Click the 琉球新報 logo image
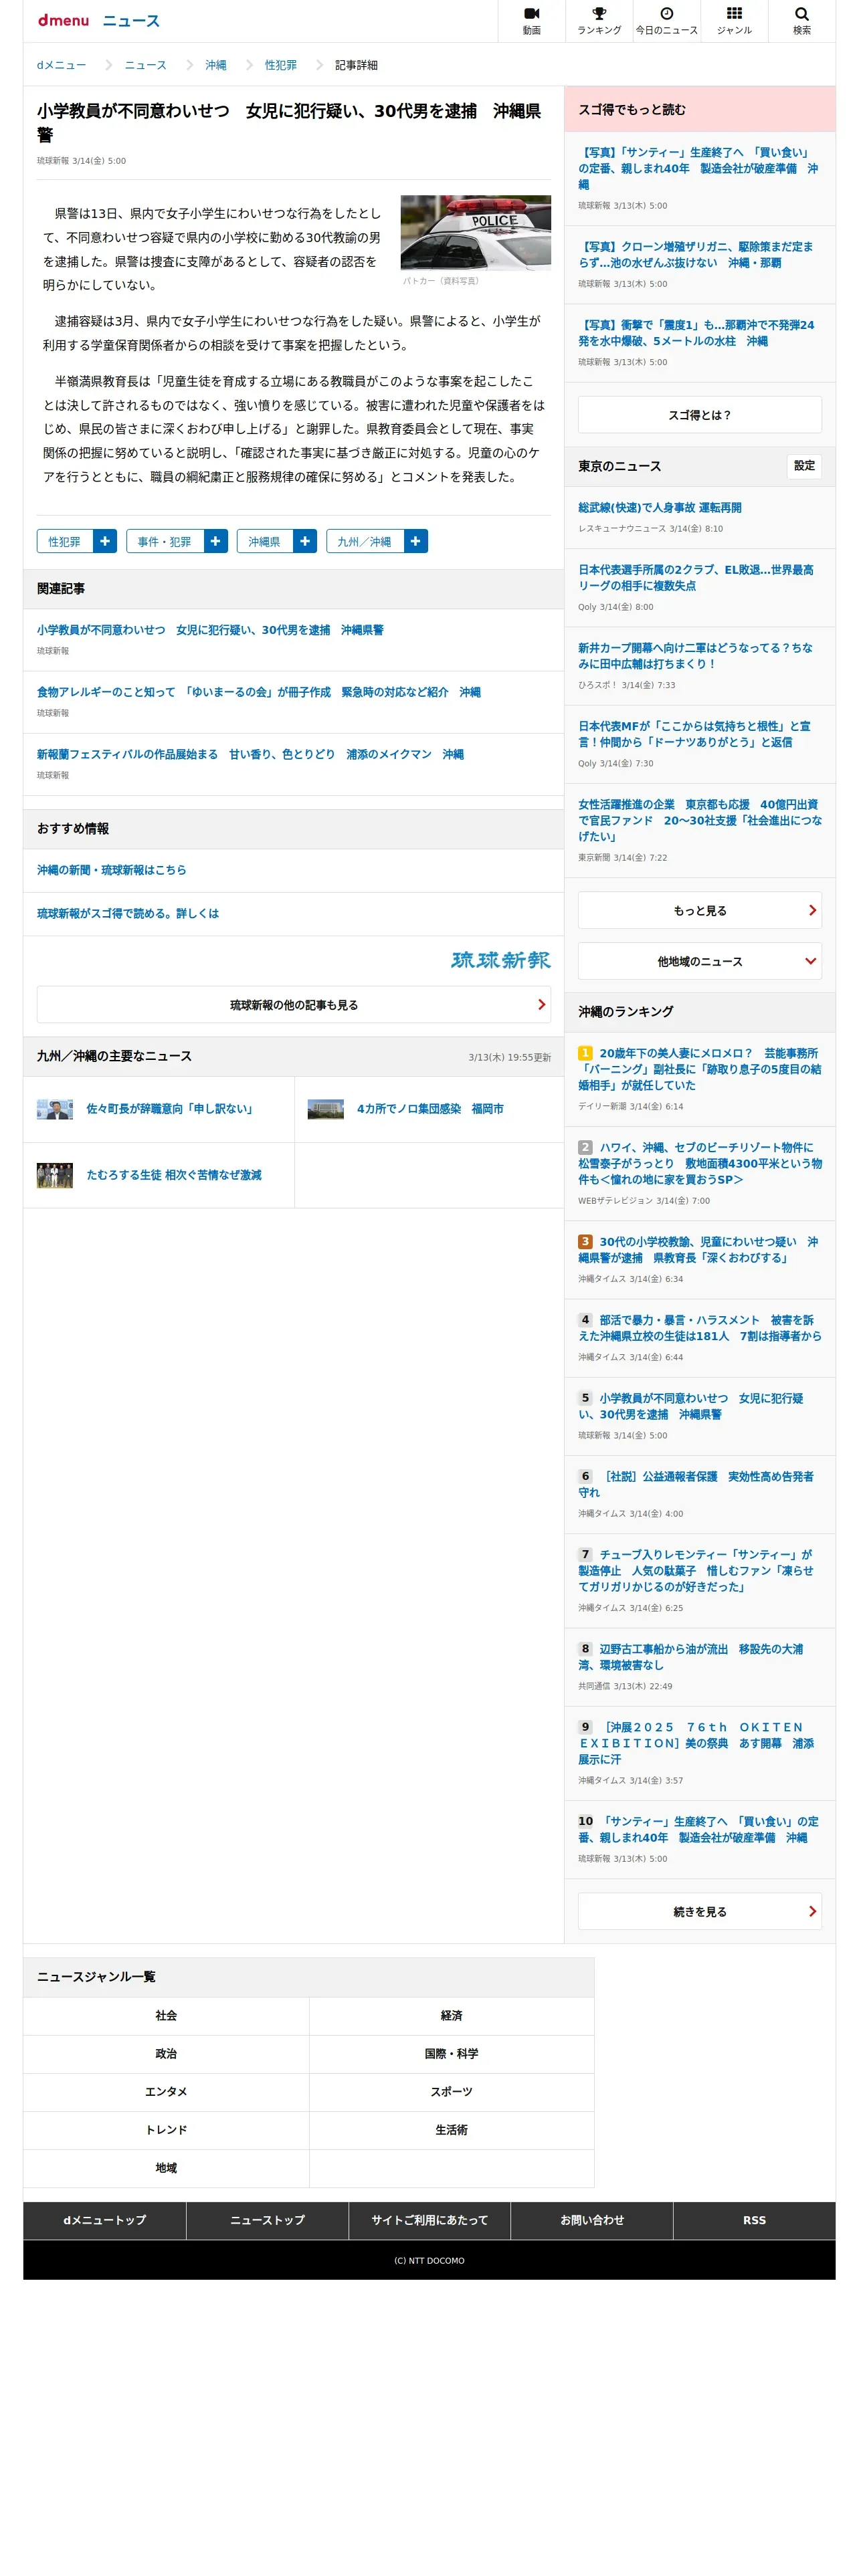 [500, 960]
